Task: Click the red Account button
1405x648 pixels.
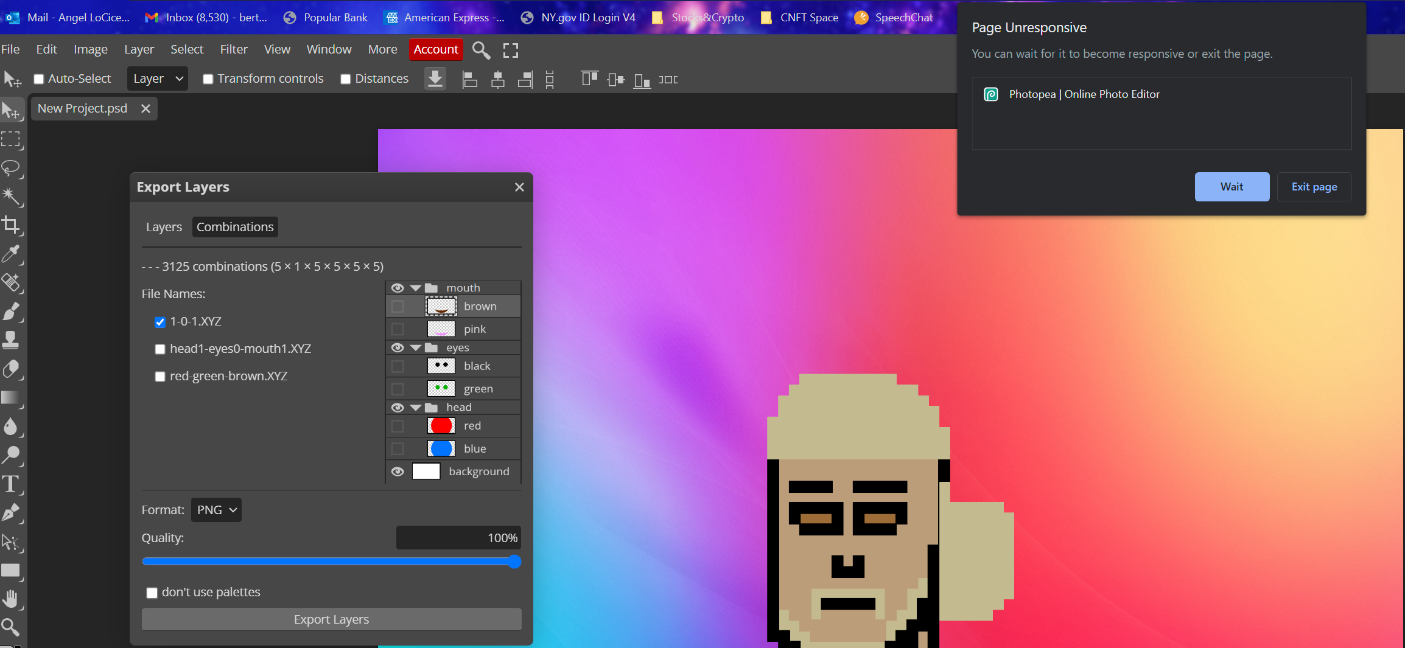Action: pyautogui.click(x=436, y=49)
